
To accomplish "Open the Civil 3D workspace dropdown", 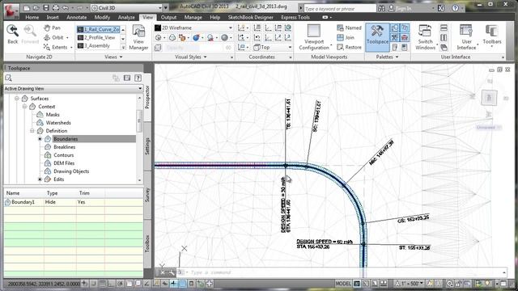I will pos(126,7).
